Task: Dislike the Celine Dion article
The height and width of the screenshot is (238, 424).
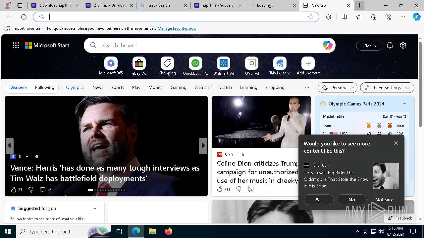Action: coord(239,189)
